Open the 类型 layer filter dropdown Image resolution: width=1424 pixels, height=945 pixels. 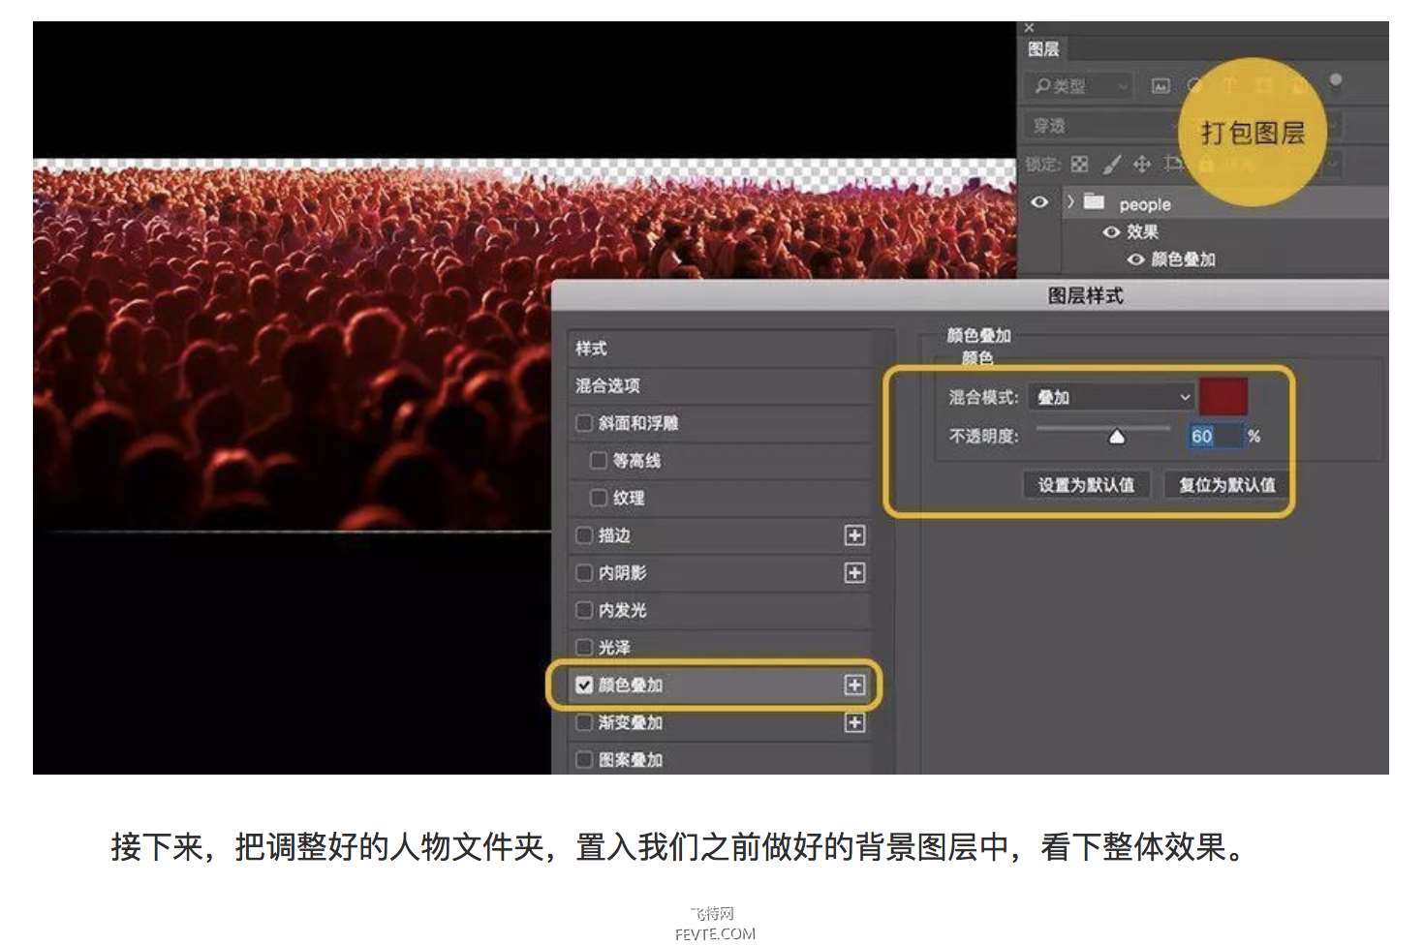[1079, 86]
